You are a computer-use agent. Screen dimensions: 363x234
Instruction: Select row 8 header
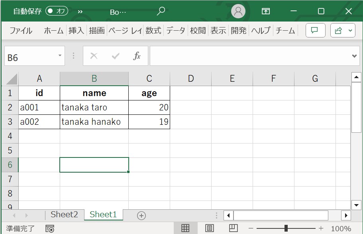click(10, 193)
